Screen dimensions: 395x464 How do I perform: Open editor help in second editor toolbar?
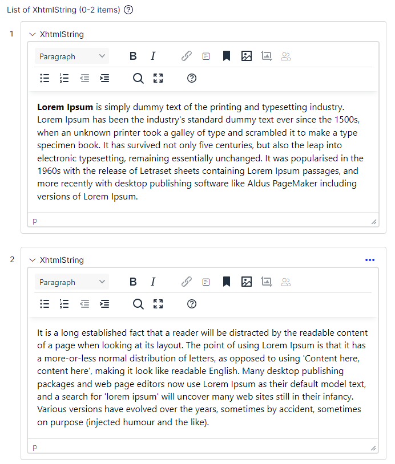[192, 304]
